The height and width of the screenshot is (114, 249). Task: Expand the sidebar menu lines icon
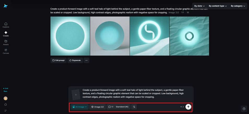point(5,111)
